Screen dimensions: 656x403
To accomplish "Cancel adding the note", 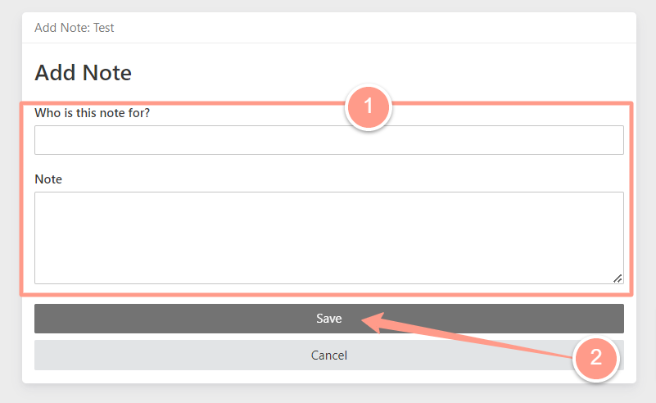I will click(x=329, y=355).
